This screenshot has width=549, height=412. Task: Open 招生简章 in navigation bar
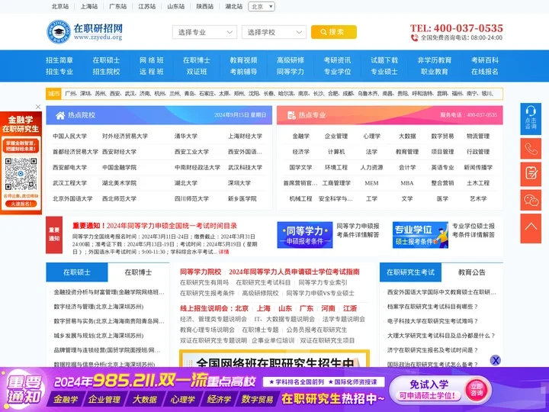tap(59, 60)
